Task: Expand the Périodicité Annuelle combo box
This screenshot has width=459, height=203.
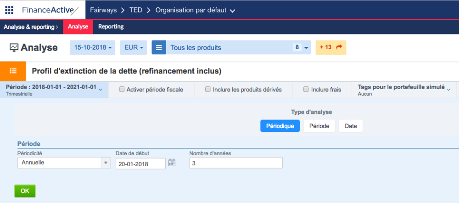Action: click(64, 163)
